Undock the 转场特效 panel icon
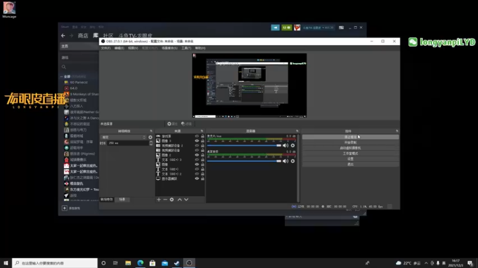The width and height of the screenshot is (478, 268). point(151,131)
